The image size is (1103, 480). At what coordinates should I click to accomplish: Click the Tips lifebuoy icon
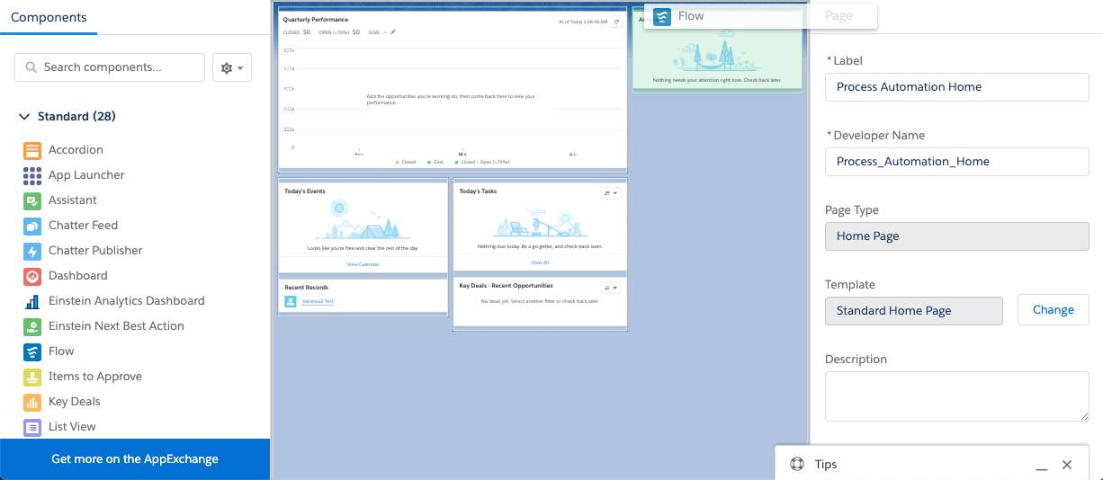[x=797, y=465]
